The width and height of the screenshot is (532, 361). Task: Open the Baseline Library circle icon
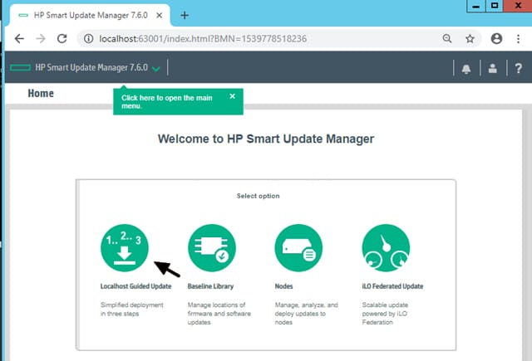click(212, 248)
